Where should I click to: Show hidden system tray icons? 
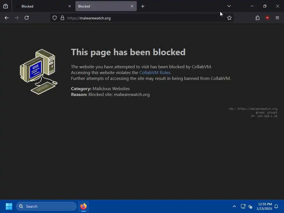(234, 206)
